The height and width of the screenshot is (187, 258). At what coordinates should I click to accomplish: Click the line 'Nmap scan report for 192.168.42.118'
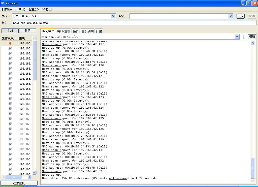(x=73, y=55)
